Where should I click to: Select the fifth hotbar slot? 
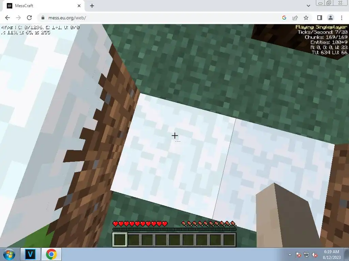pos(174,240)
